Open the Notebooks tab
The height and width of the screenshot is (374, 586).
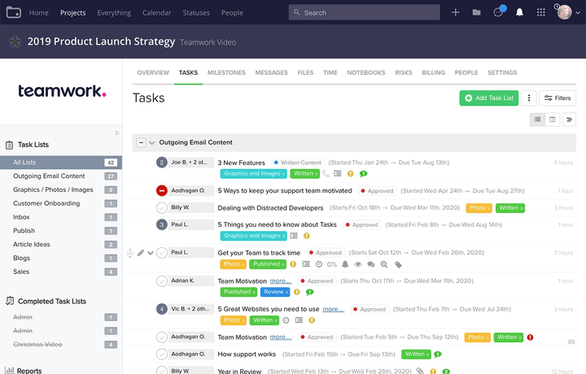[366, 72]
